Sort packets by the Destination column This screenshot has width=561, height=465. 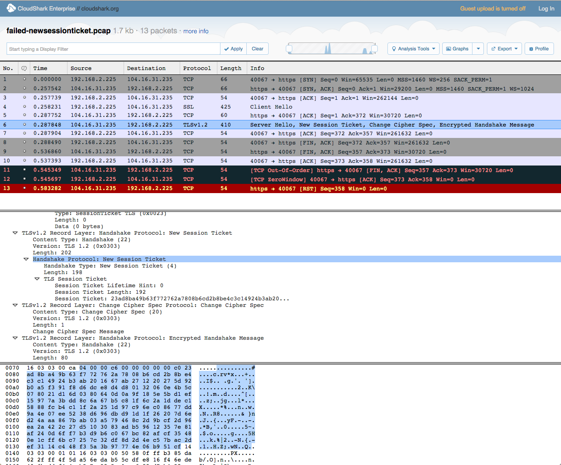tap(152, 68)
